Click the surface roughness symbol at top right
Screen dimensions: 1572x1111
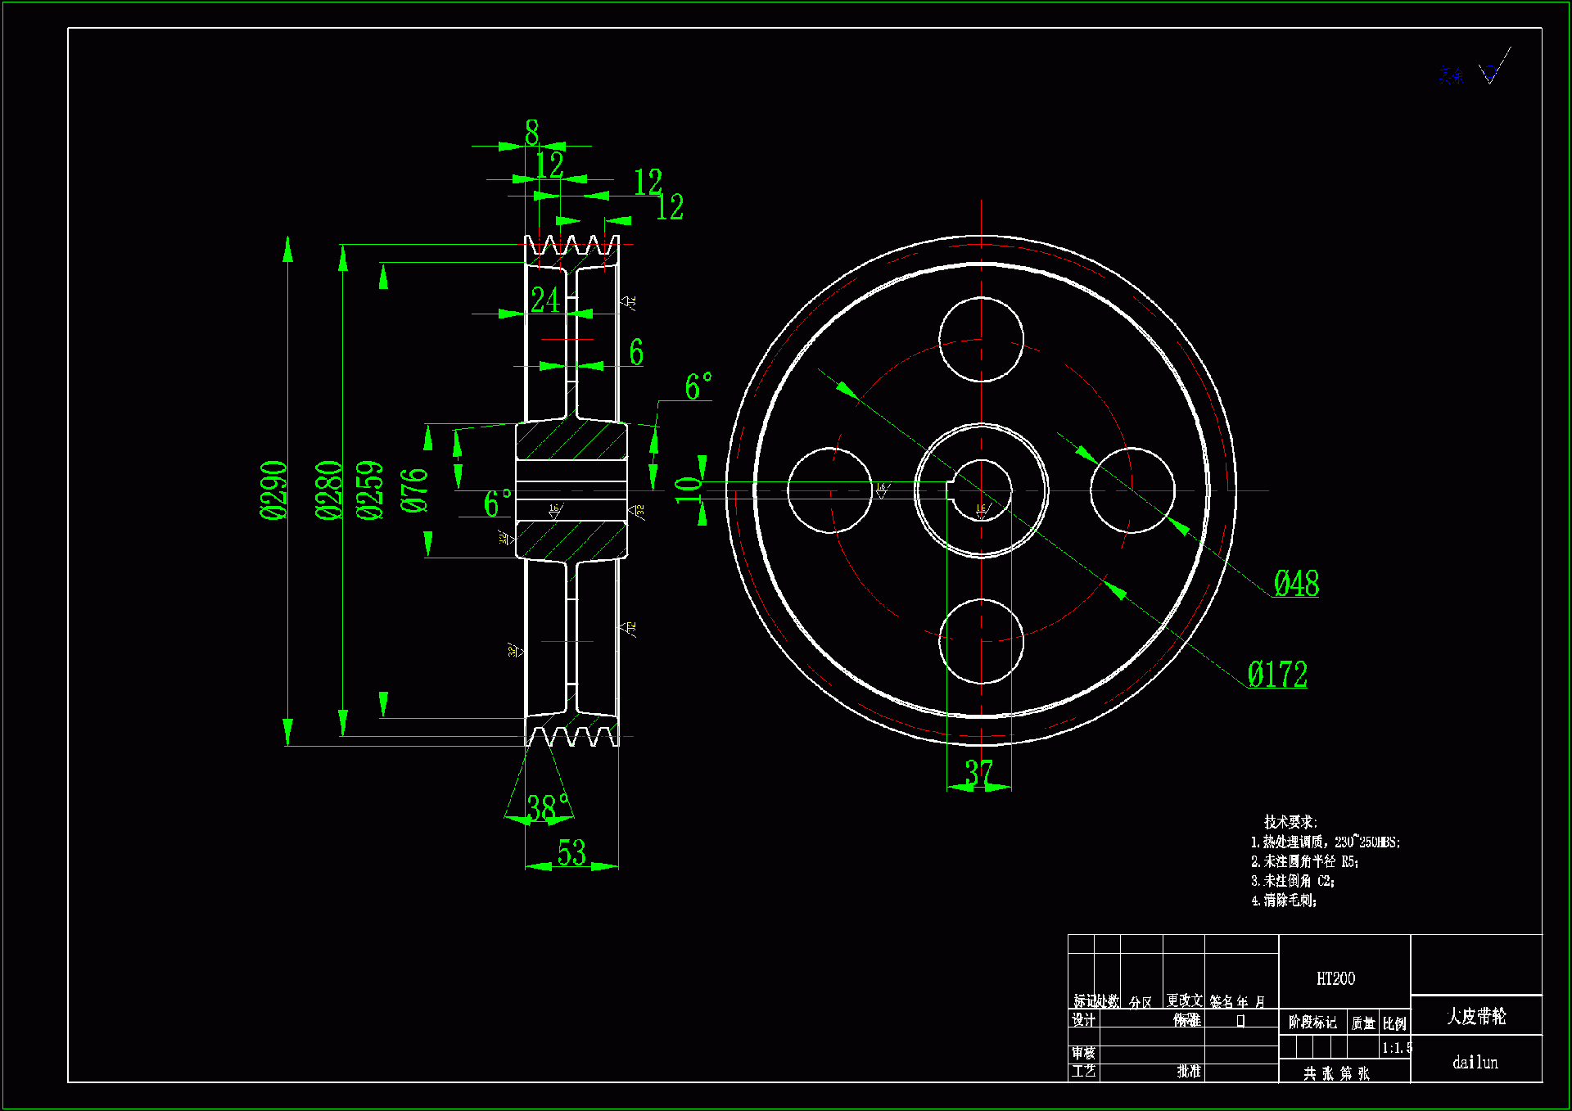pyautogui.click(x=1492, y=72)
